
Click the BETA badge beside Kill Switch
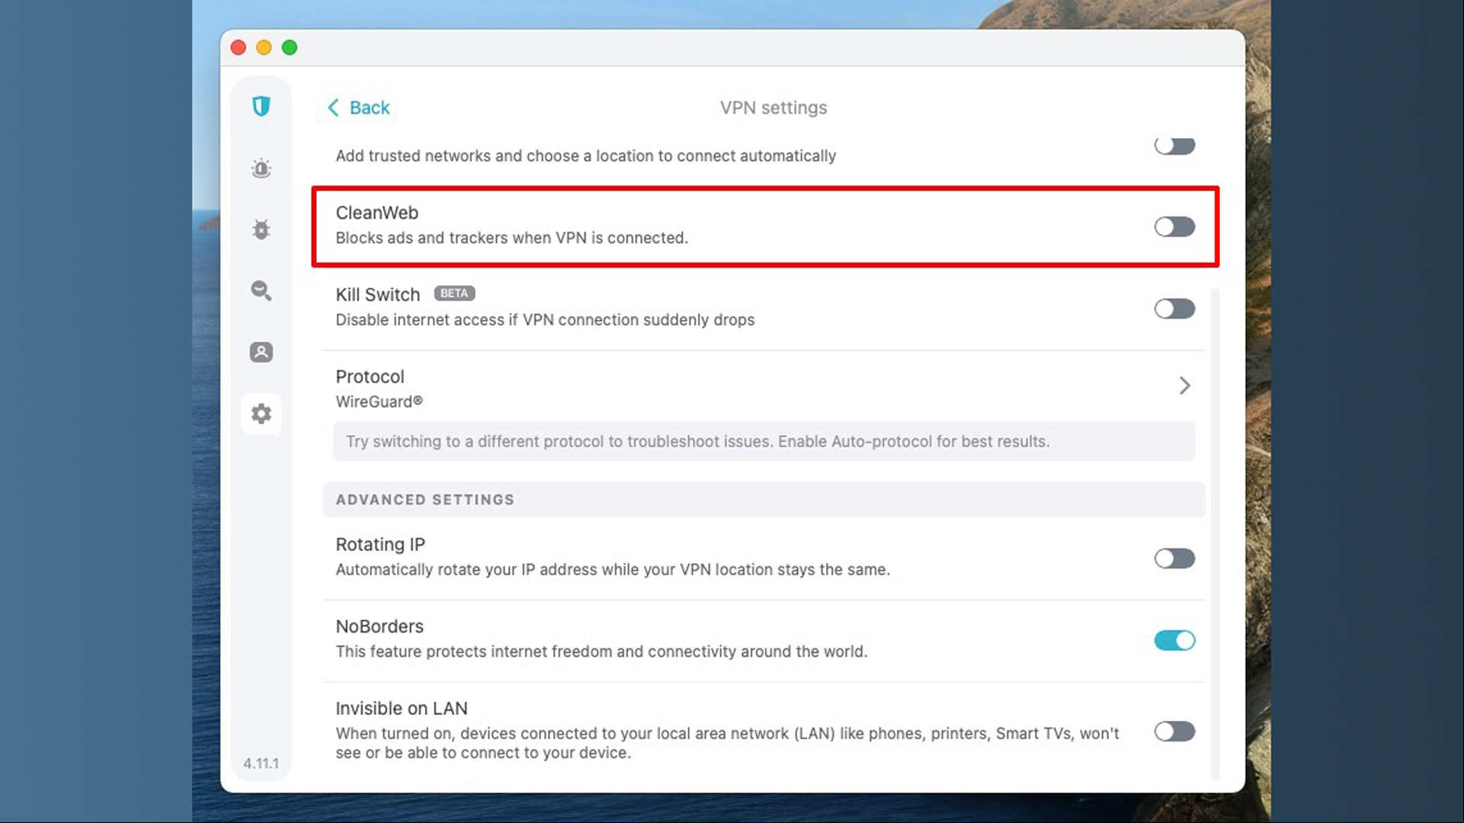point(454,293)
